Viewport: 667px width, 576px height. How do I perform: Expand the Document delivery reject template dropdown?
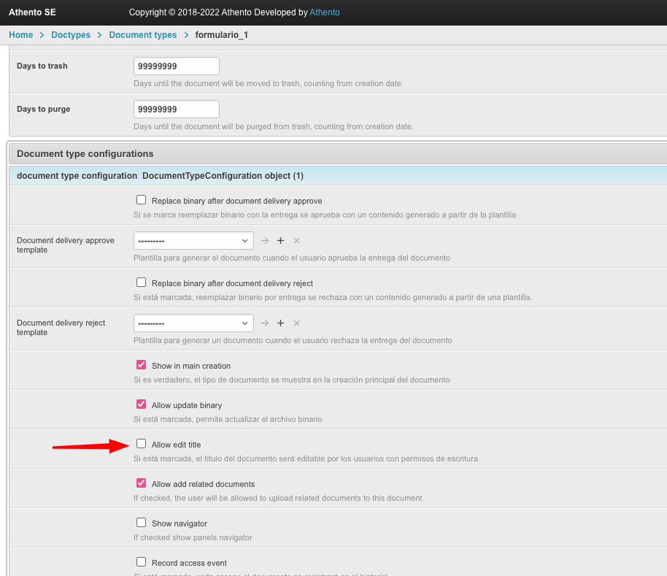pyautogui.click(x=193, y=323)
